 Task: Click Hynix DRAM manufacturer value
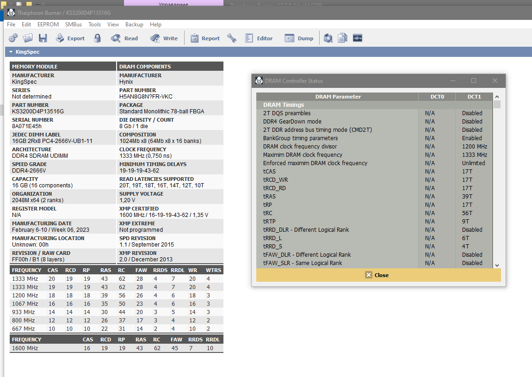point(126,82)
